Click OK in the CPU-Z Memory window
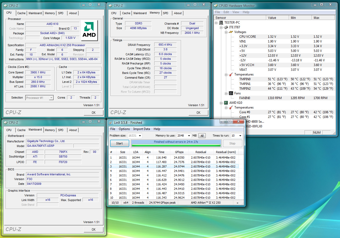 coord(198,113)
